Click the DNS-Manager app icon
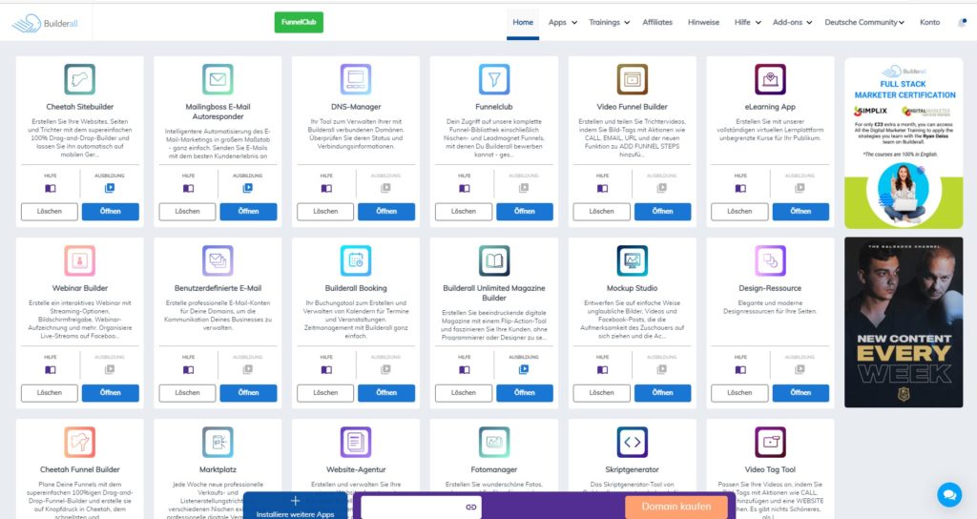Viewport: 977px width, 519px height. [356, 79]
